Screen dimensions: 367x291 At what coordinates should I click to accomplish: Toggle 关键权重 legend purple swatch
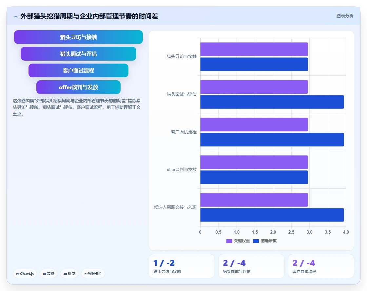click(x=229, y=241)
